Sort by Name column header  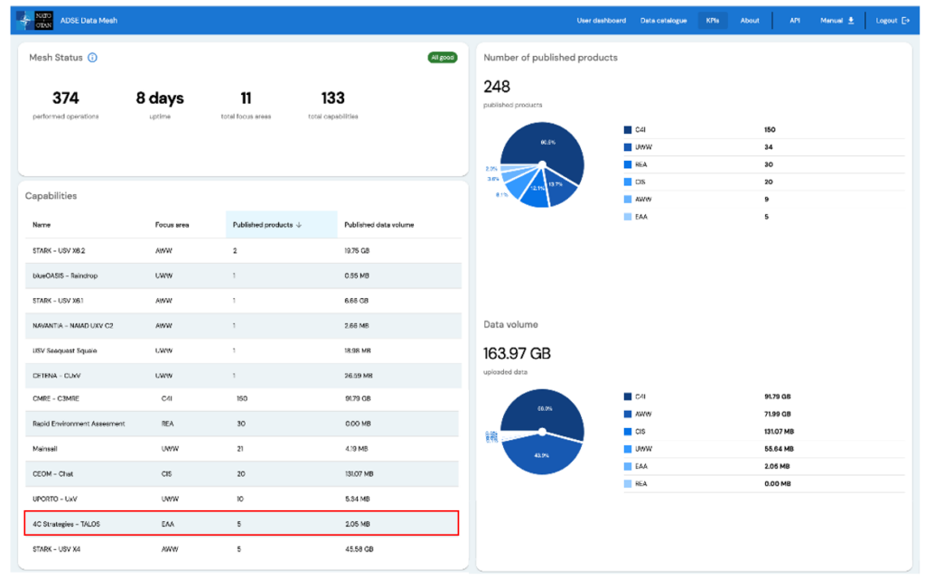(42, 225)
